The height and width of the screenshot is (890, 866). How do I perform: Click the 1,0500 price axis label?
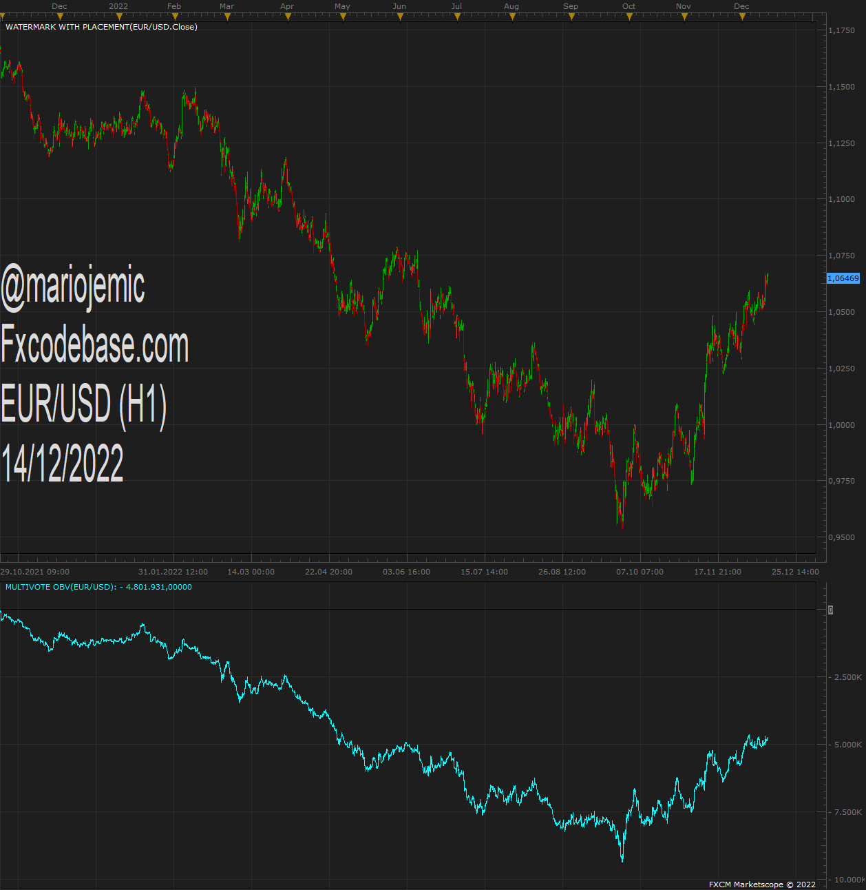(841, 312)
